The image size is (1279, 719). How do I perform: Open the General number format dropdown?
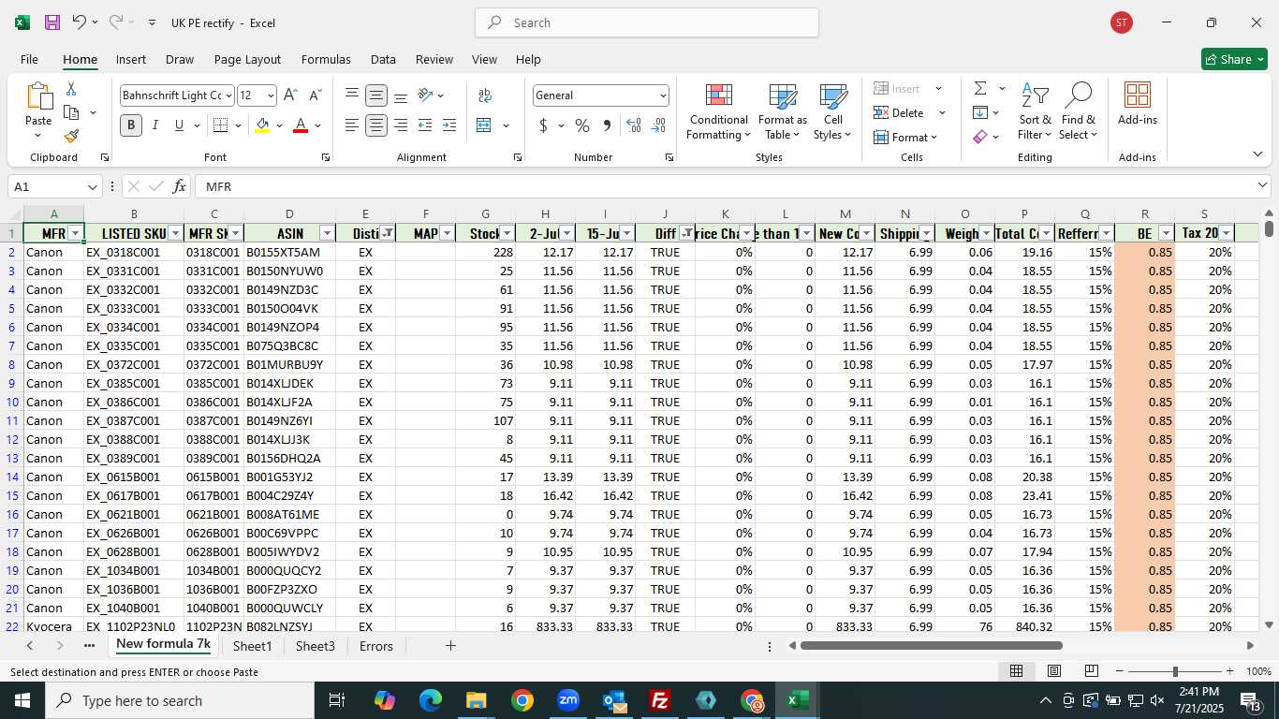coord(663,95)
